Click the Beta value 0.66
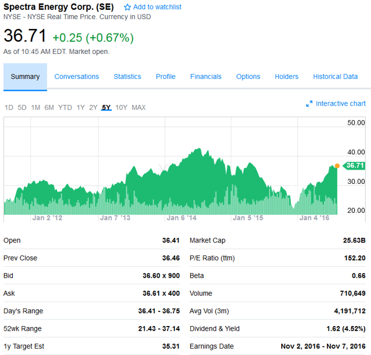Screen dimensions: 371x355 [x=359, y=276]
